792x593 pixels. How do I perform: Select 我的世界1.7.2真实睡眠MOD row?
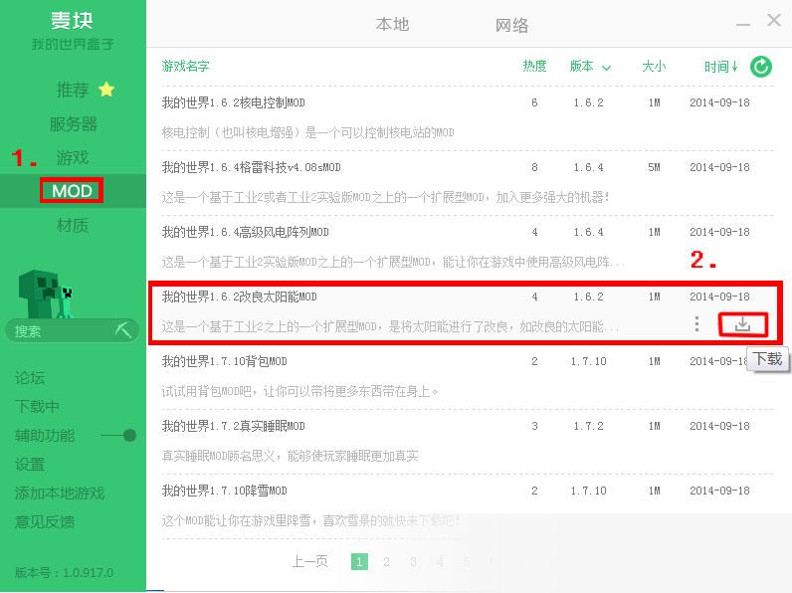point(468,442)
